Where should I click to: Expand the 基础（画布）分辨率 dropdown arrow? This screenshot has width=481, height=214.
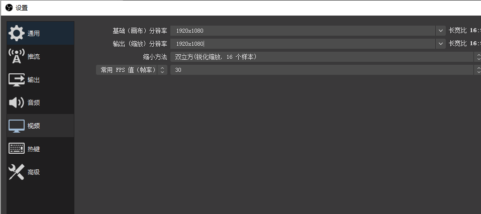pyautogui.click(x=440, y=31)
